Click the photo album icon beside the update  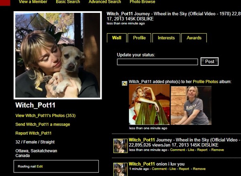tap(125, 83)
